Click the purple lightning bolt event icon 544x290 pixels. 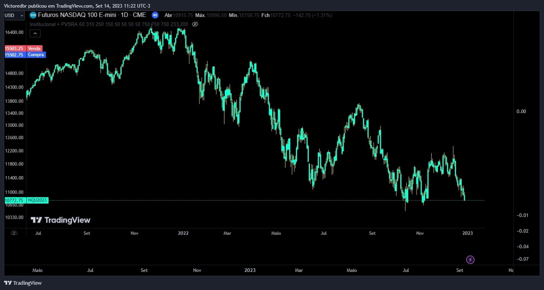[x=471, y=260]
